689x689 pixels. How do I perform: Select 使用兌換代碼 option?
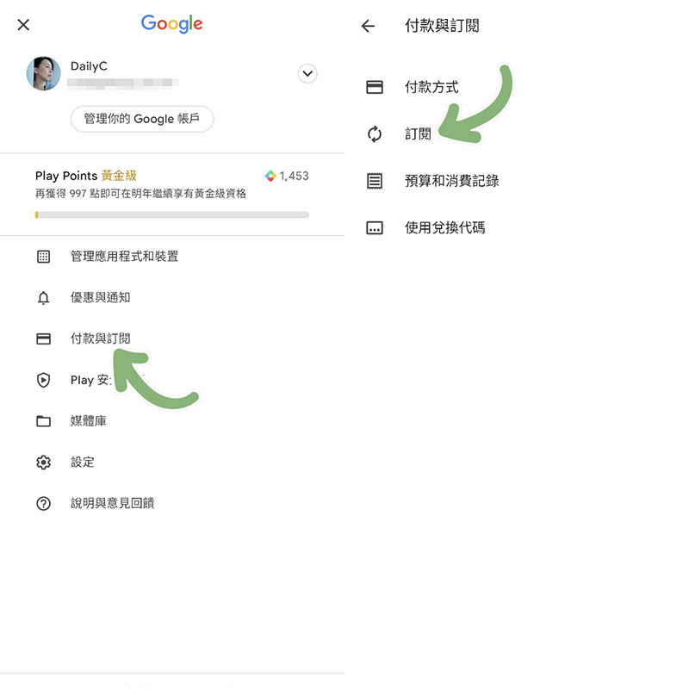[x=517, y=227]
